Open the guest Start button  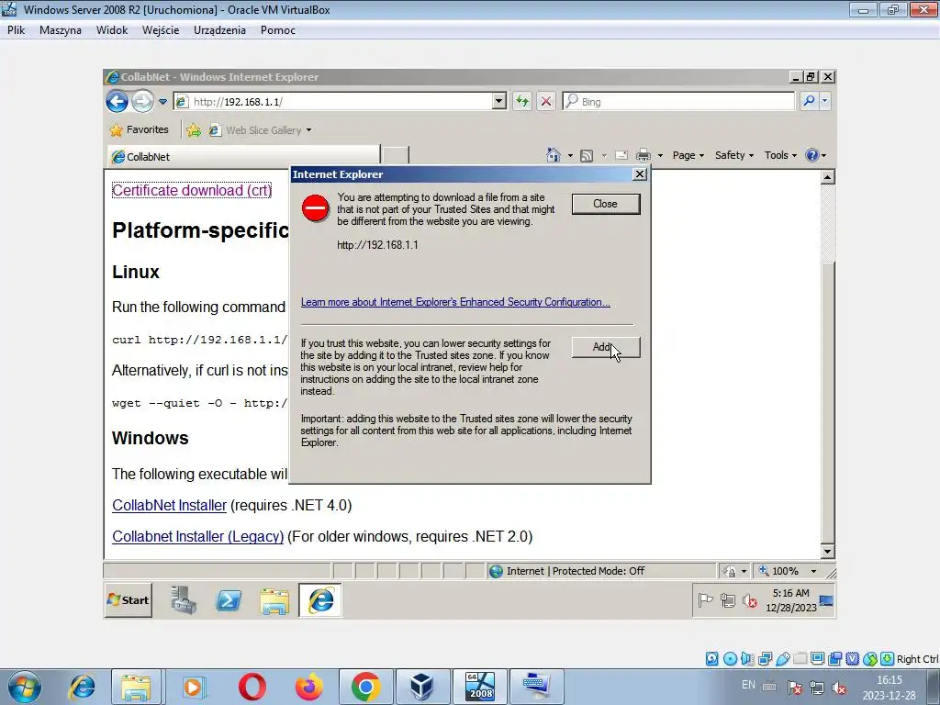pos(129,600)
